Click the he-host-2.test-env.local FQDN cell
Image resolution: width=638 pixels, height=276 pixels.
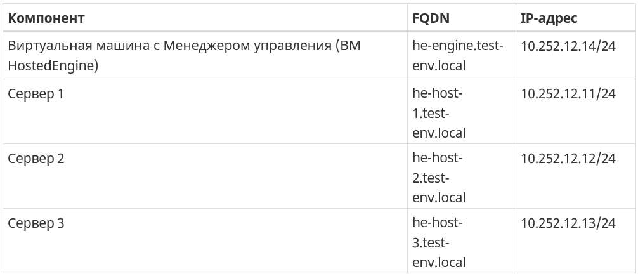462,176
